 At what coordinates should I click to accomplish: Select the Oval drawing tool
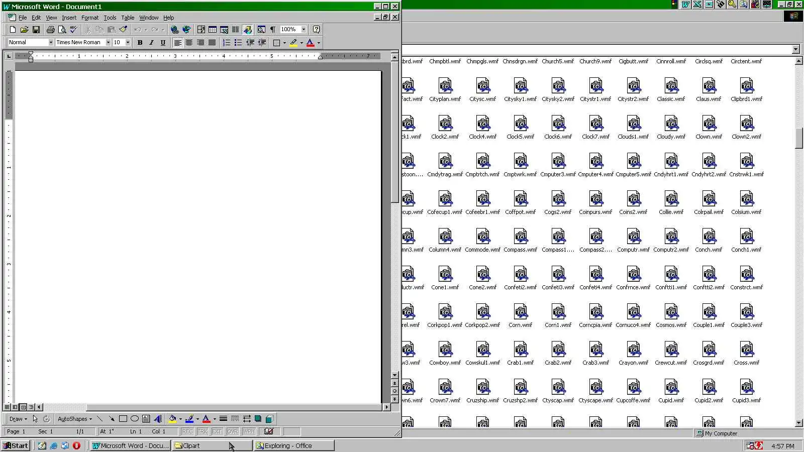134,419
